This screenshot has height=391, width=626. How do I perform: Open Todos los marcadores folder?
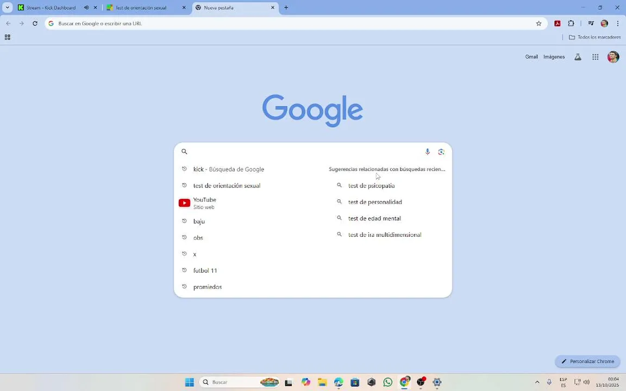click(x=594, y=37)
